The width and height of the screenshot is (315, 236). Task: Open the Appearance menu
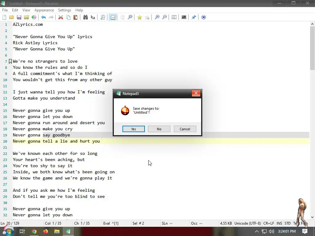coord(44,10)
